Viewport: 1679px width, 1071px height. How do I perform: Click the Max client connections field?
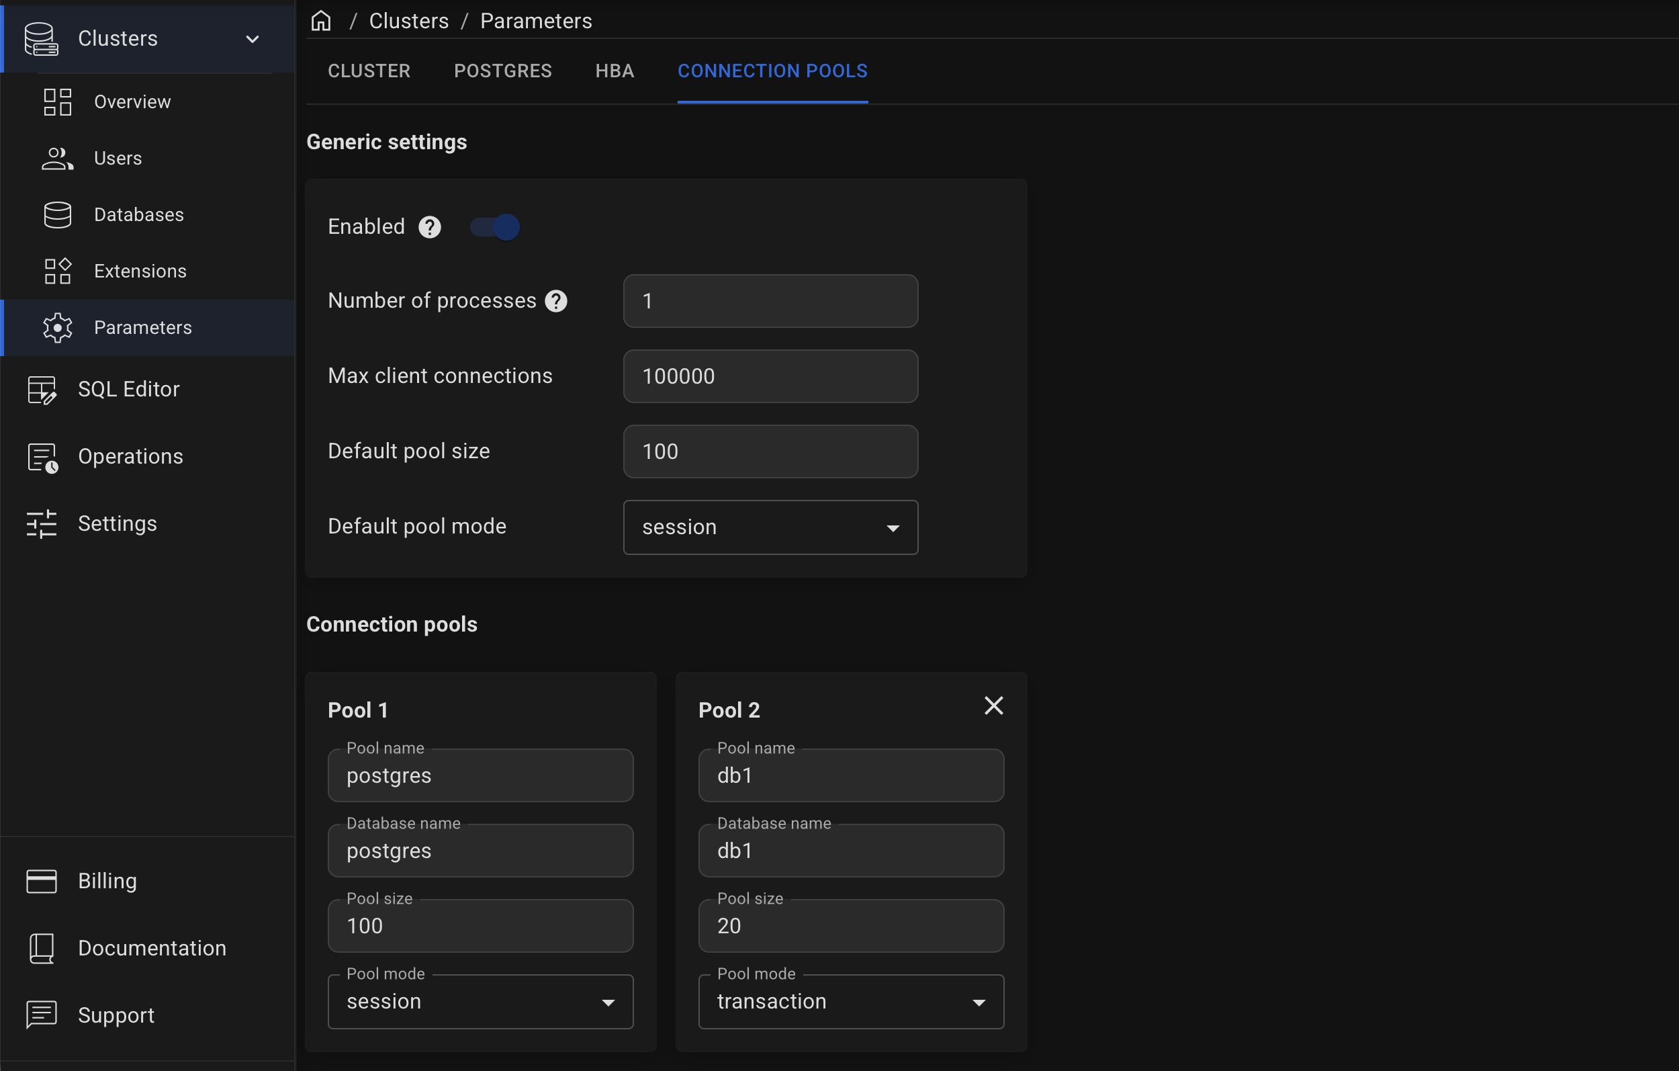point(770,376)
